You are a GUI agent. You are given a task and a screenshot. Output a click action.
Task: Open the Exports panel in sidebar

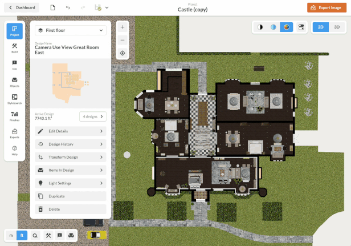[14, 133]
